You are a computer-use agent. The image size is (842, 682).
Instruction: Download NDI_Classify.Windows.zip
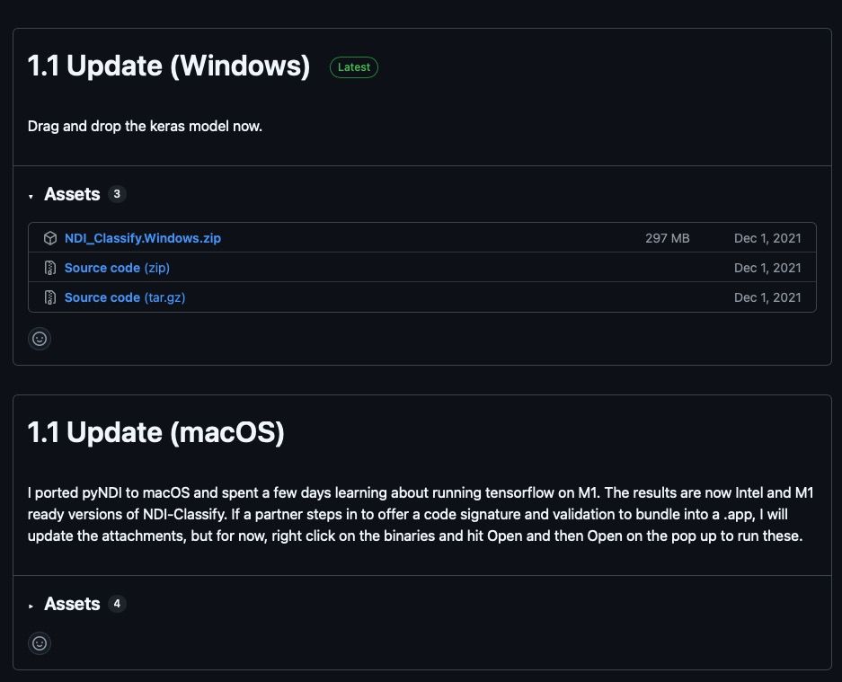point(143,238)
